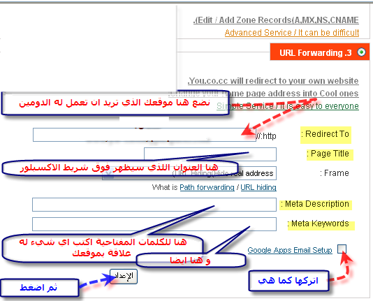Image resolution: width=373 pixels, height=301 pixels.
Task: Open Simple Service / It is easy link
Action: (288, 105)
